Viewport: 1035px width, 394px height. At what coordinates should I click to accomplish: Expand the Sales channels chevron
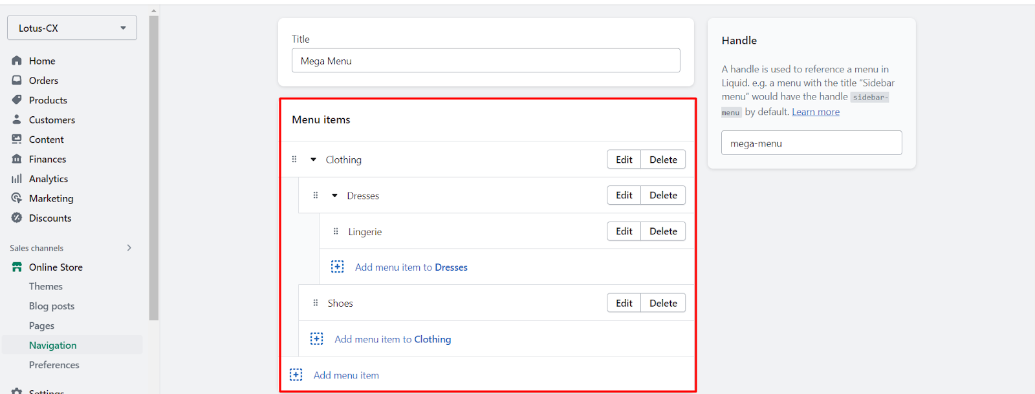point(129,248)
